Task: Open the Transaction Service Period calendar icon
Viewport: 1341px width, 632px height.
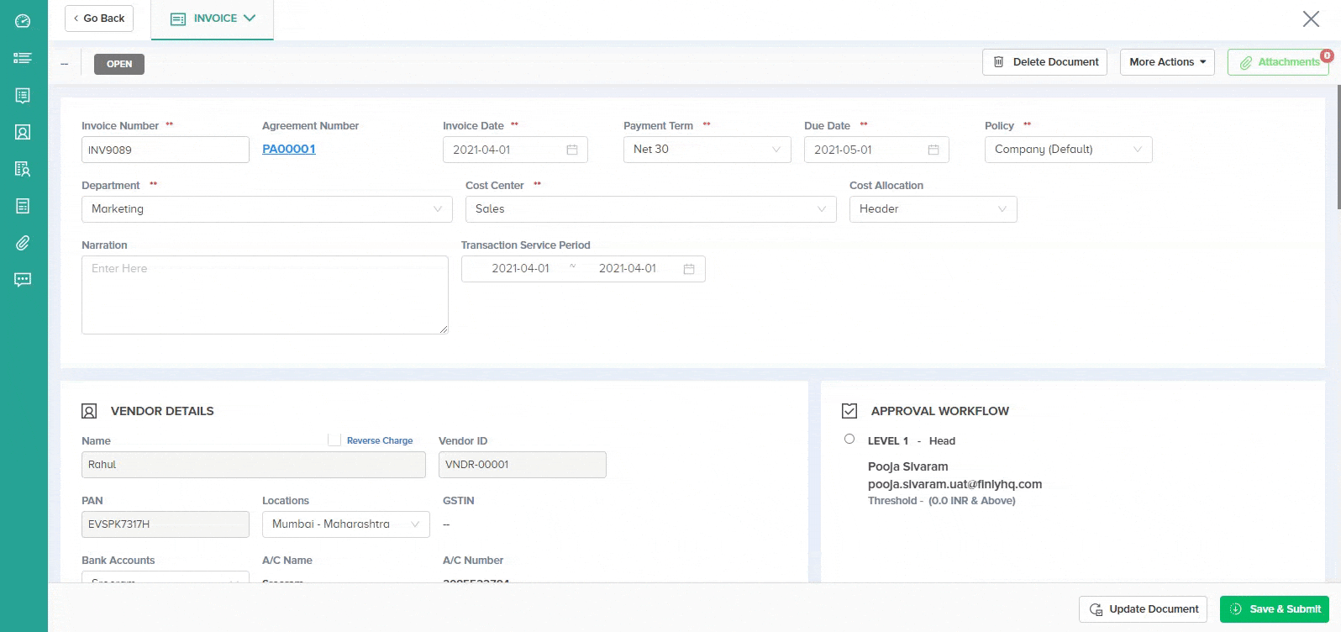Action: pyautogui.click(x=689, y=269)
